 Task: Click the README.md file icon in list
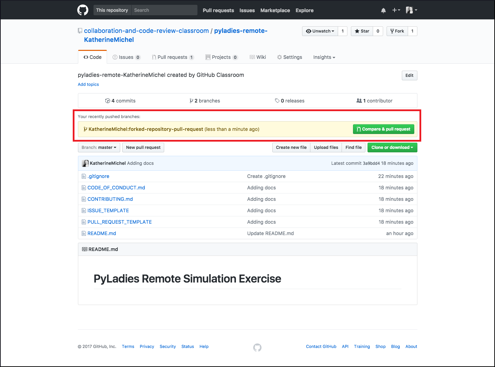83,233
